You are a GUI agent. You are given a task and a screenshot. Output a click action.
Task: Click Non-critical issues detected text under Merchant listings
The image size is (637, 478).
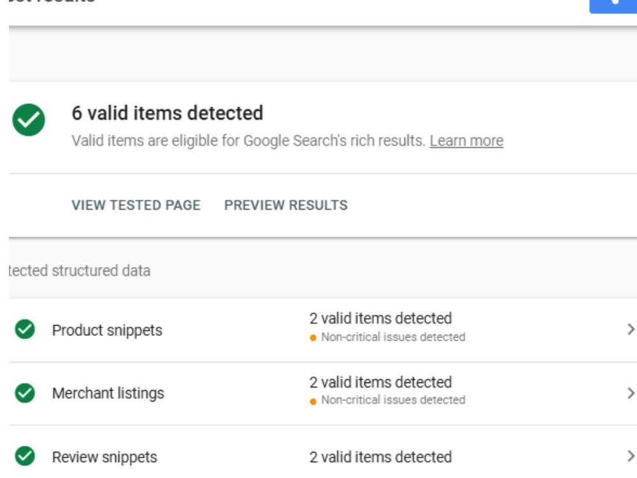click(x=393, y=400)
